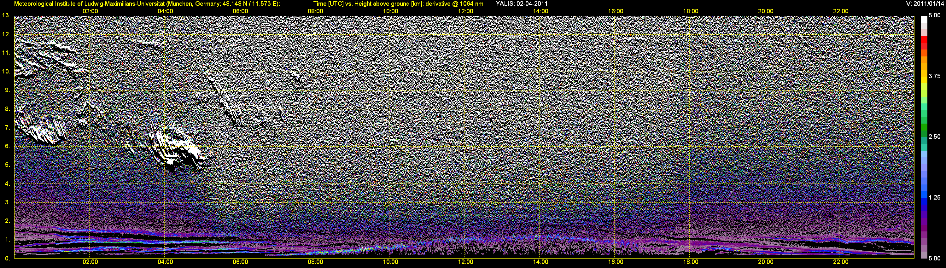Click the 1.25 color scale value

click(935, 197)
